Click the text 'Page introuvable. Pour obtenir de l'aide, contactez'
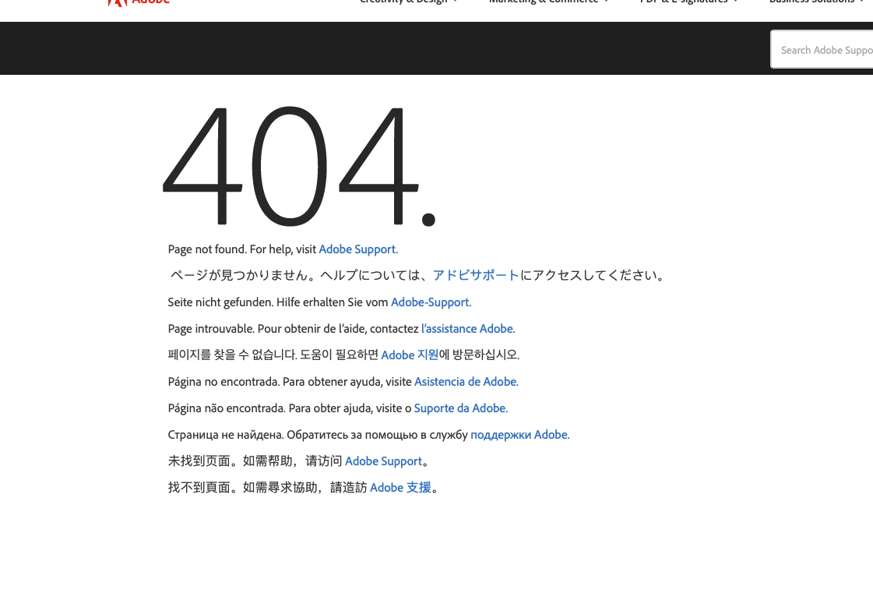Image resolution: width=873 pixels, height=593 pixels. [x=293, y=329]
